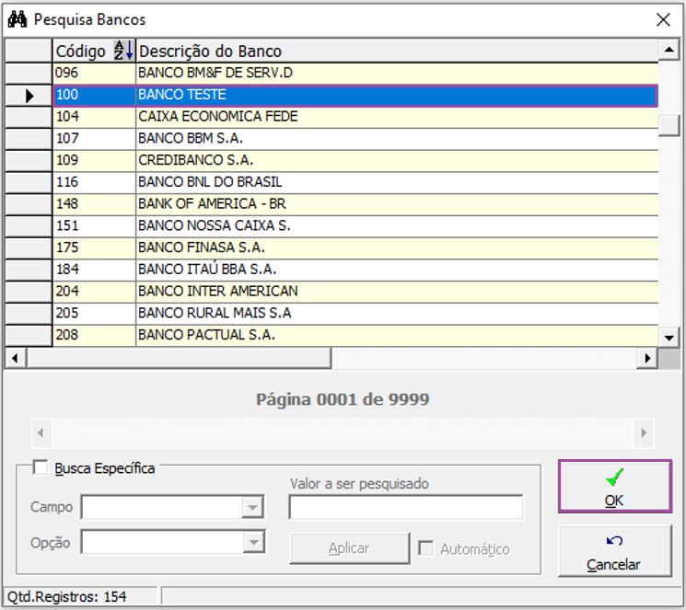Click code cell 204
The width and height of the screenshot is (686, 610).
pos(94,292)
